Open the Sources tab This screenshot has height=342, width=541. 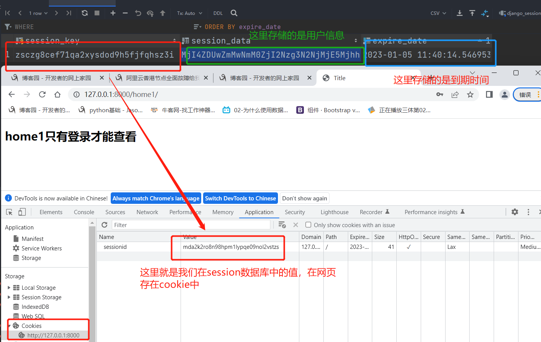pos(115,212)
